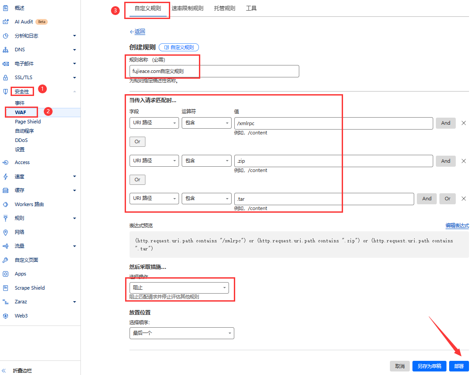Remove the /xmlrpc condition row with X
The width and height of the screenshot is (473, 375).
pyautogui.click(x=464, y=123)
